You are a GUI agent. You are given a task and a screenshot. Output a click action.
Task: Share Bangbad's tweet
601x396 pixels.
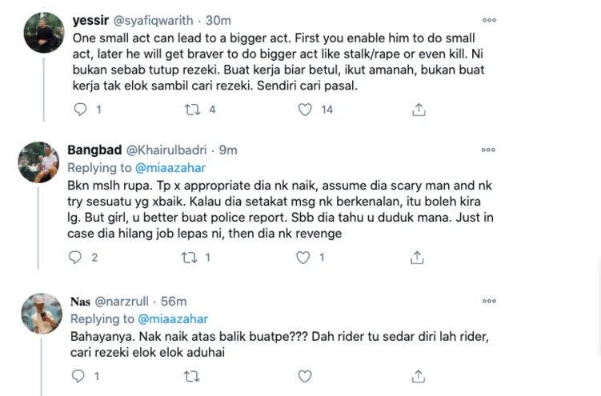(x=417, y=258)
